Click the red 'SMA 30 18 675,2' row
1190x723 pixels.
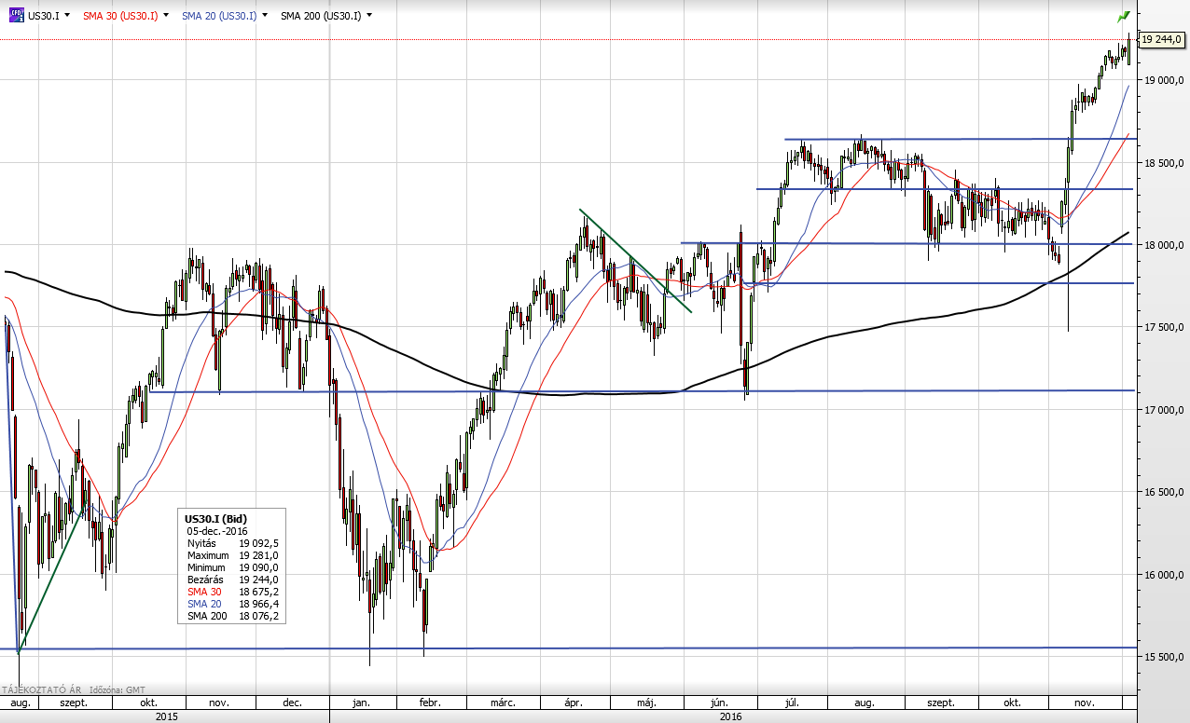[x=232, y=592]
